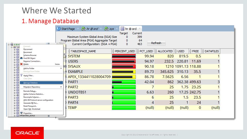Close the active hr @ orcl report tab
247x139 pixels.
coord(139,29)
